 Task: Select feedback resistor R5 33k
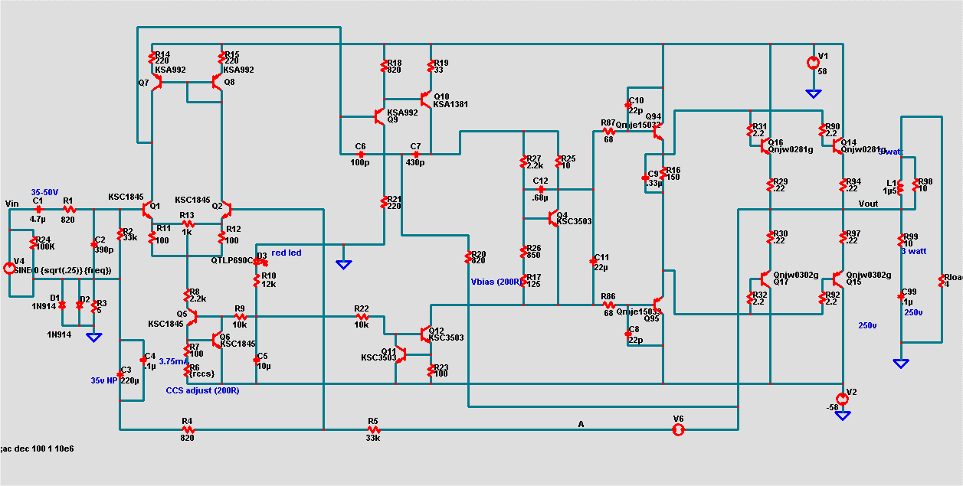(372, 430)
